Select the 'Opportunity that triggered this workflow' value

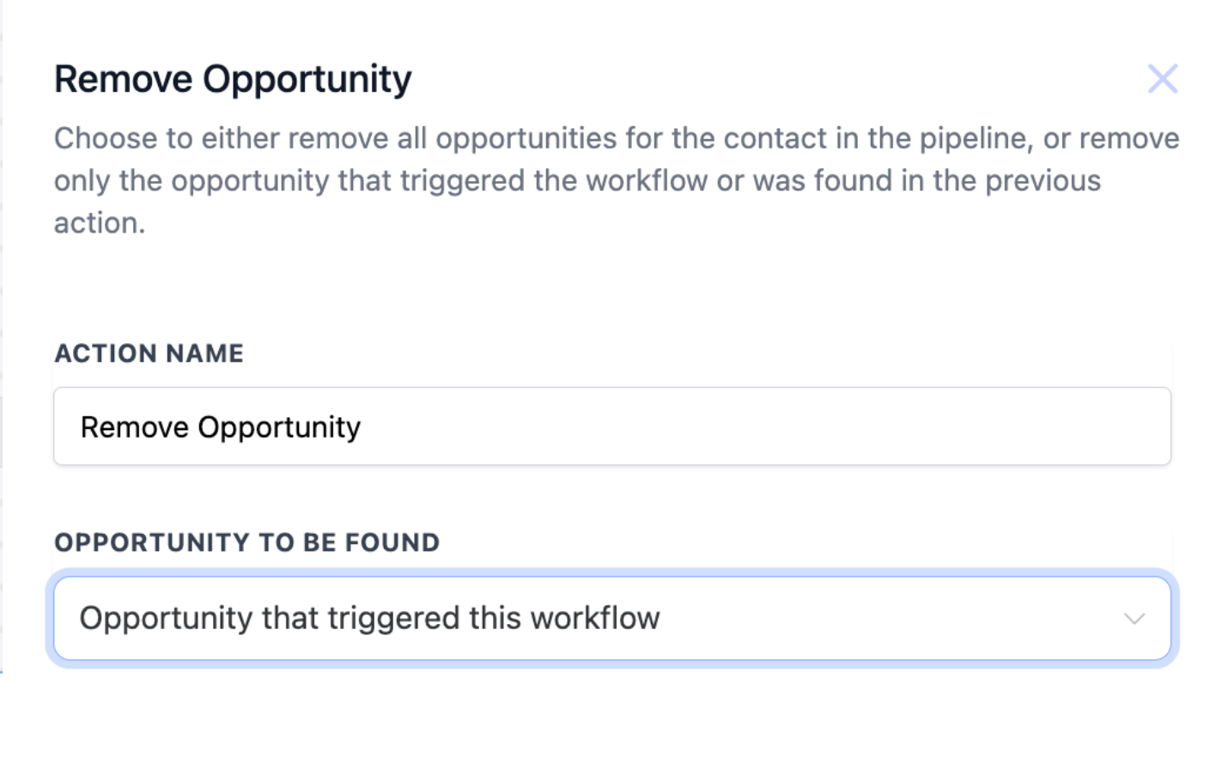point(369,618)
